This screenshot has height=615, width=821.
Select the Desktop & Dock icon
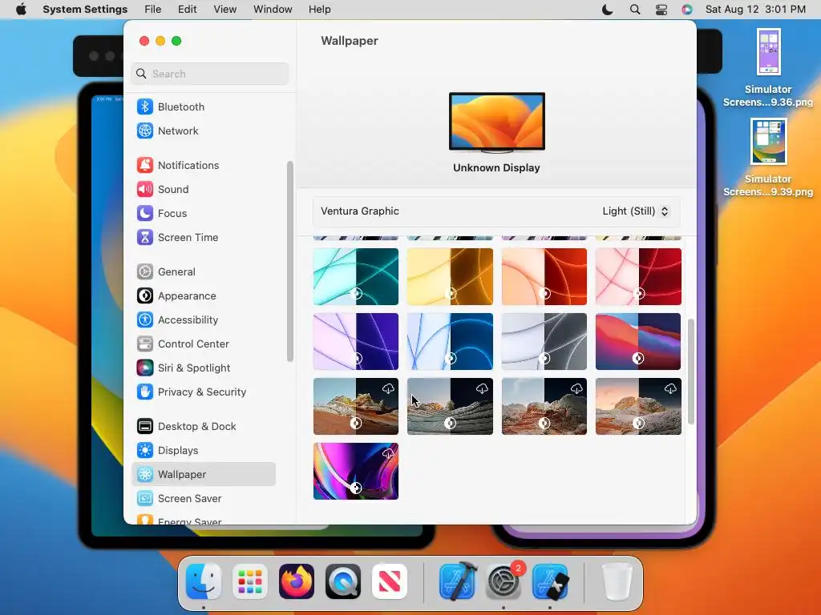145,427
